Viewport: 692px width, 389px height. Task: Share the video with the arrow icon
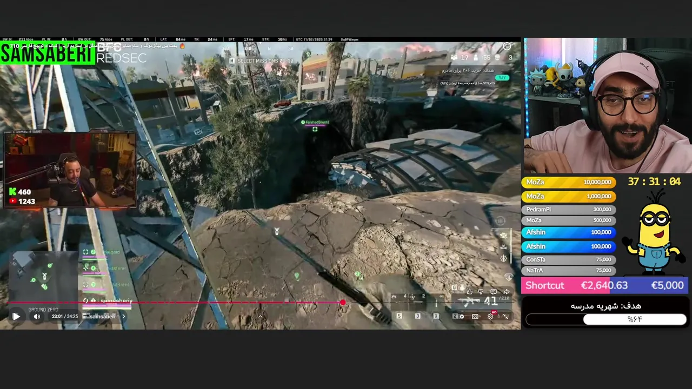pyautogui.click(x=506, y=292)
